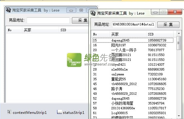Screen dimensions: 184x119
Task: Click the vertical scrollbar thumb
Action: pyautogui.click(x=179, y=43)
